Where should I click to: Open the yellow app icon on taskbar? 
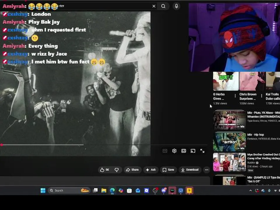189,190
